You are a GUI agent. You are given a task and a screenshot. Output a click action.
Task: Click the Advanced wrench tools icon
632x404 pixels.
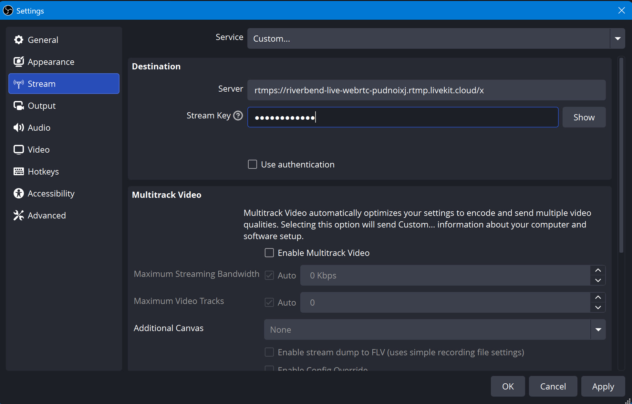[19, 215]
